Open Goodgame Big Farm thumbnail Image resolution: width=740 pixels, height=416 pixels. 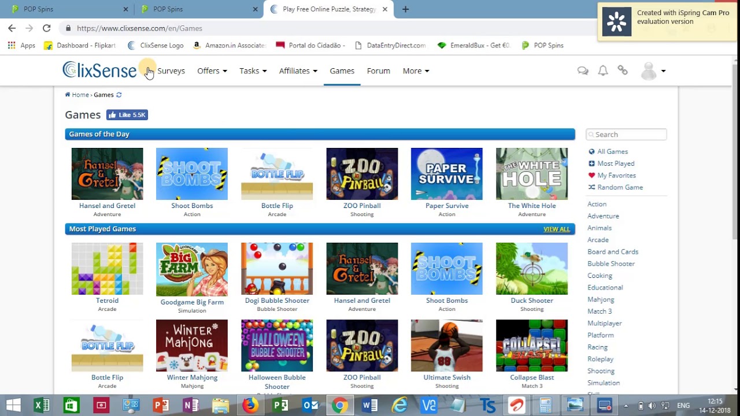click(x=192, y=269)
